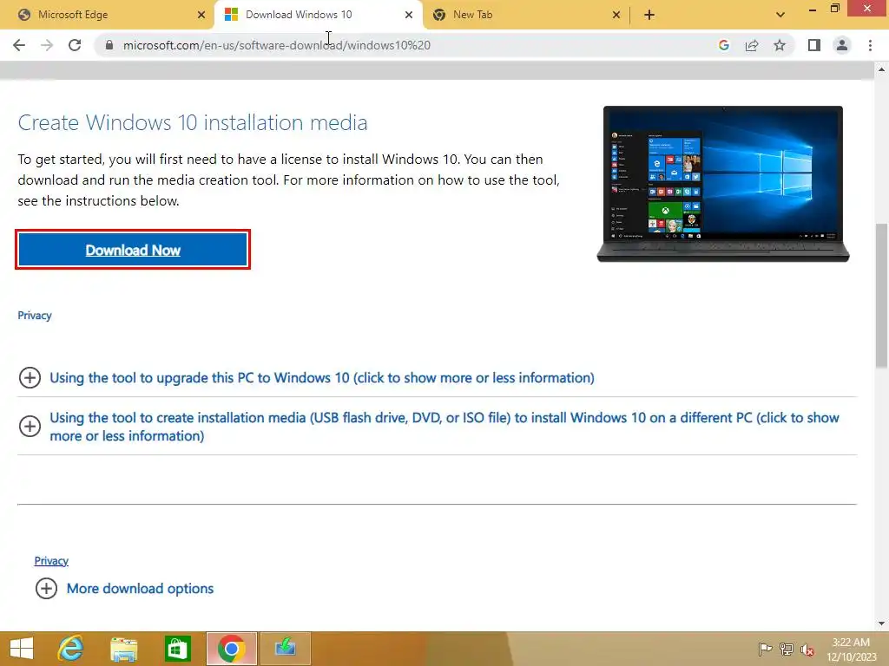The height and width of the screenshot is (666, 889).
Task: Click the scrollbar down arrow
Action: [x=881, y=624]
